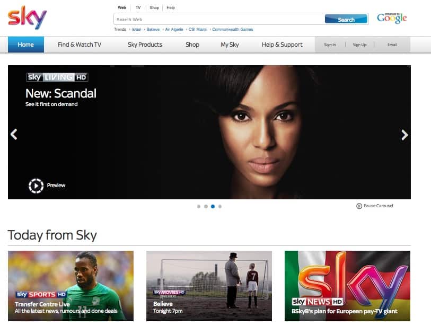Select the second carousel dot
This screenshot has height=326, width=431.
click(206, 206)
